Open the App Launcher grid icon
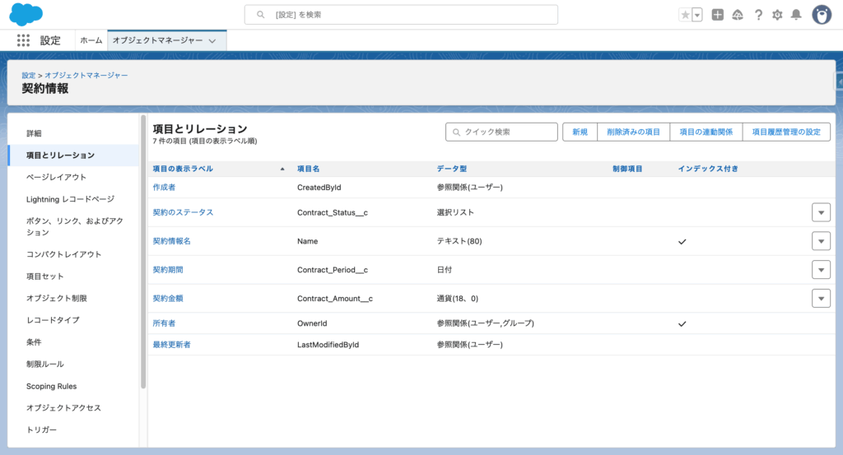Viewport: 843px width, 455px height. tap(23, 40)
